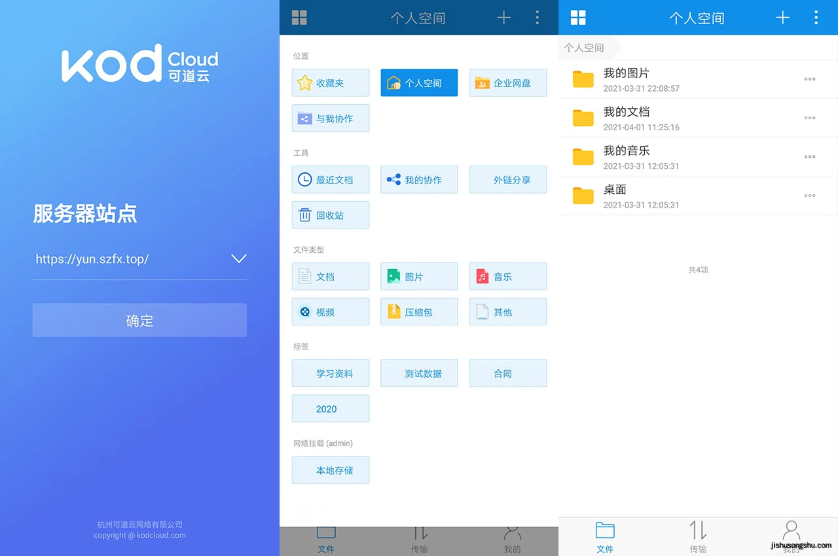Image resolution: width=838 pixels, height=556 pixels.
Task: Open the 桌面 folder
Action: click(698, 195)
